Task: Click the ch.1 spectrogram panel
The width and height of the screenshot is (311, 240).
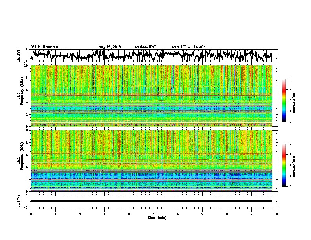Action: click(152, 96)
